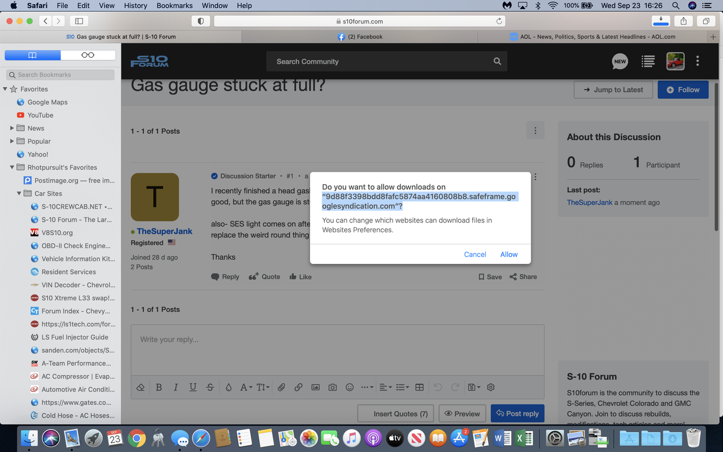723x452 pixels.
Task: Open the font size dropdown
Action: 263,387
